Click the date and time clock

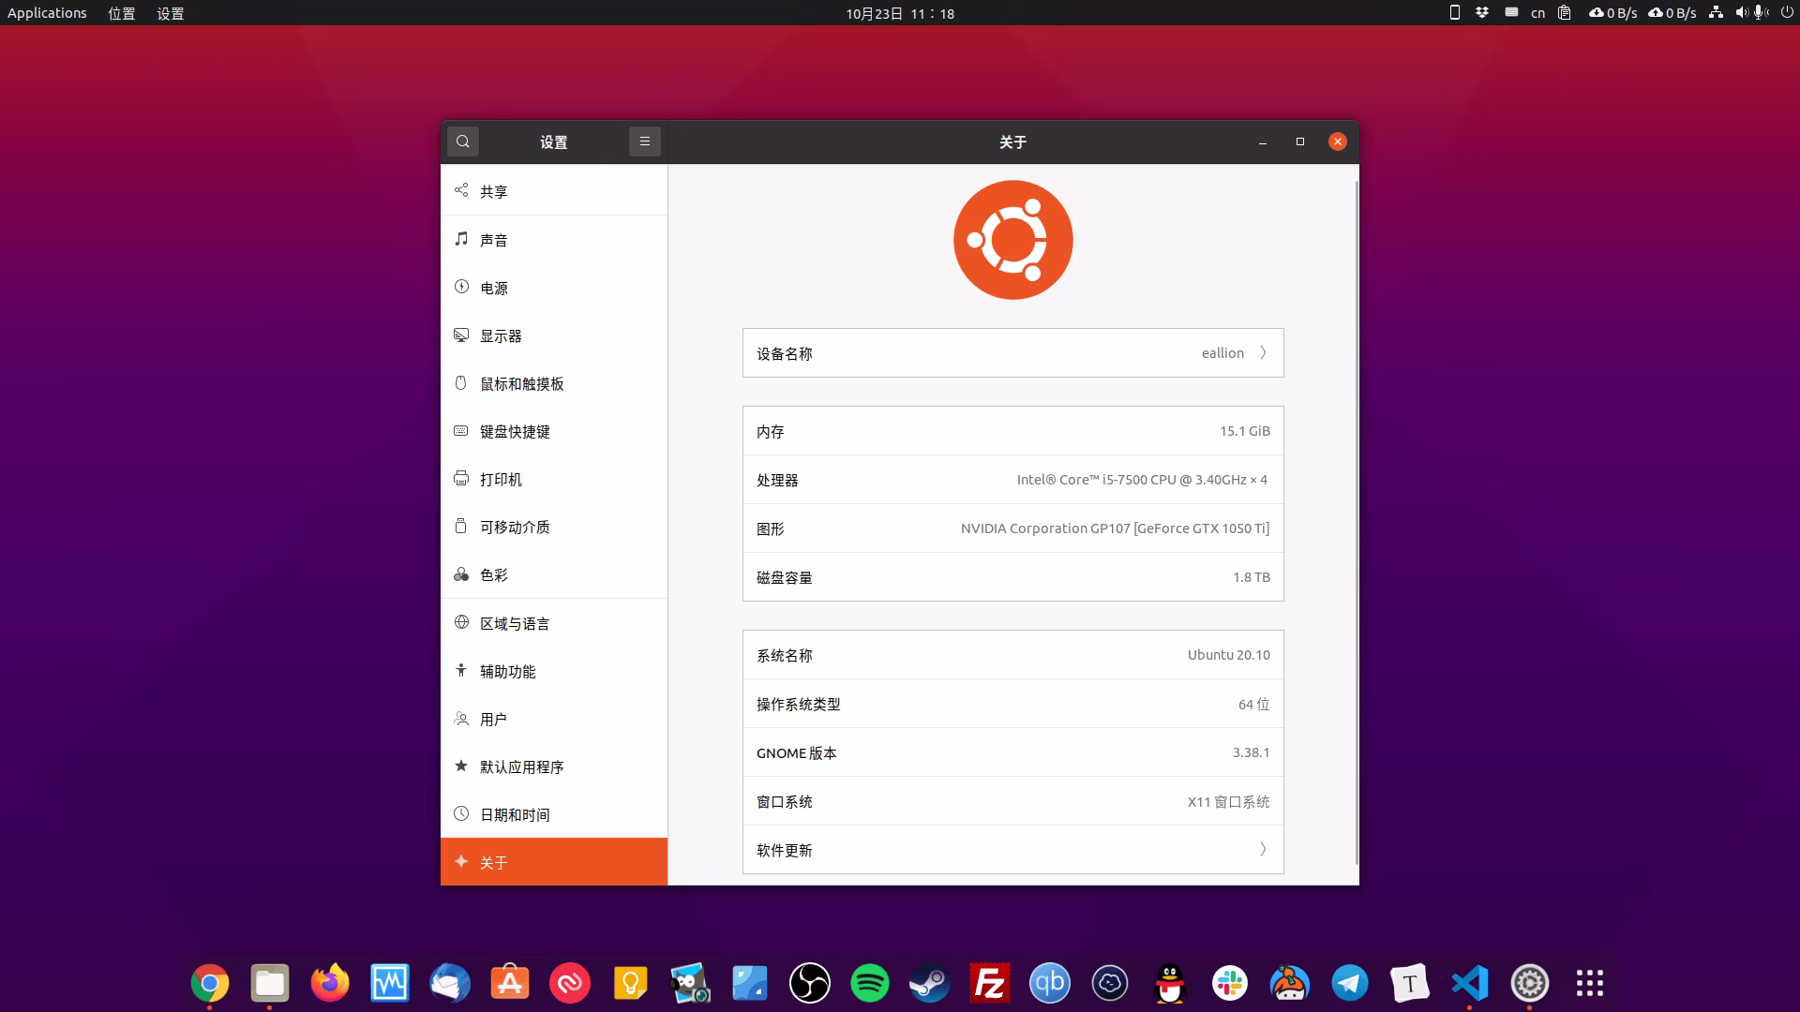click(x=900, y=13)
